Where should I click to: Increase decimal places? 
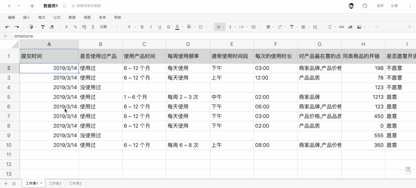(x=84, y=27)
